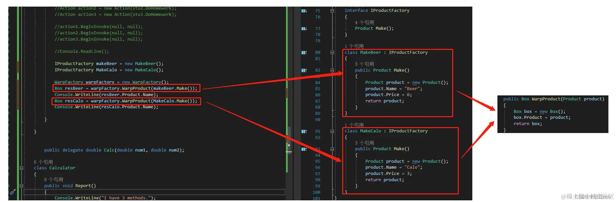616x202 pixels.
Task: Click the 'product.Name = "Calo";' line
Action: tap(394, 167)
